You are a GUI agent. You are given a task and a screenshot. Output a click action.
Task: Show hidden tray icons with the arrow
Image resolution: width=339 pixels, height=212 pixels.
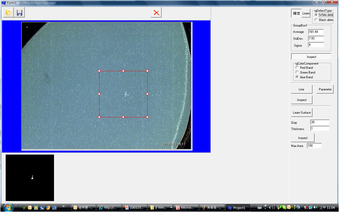click(270, 208)
